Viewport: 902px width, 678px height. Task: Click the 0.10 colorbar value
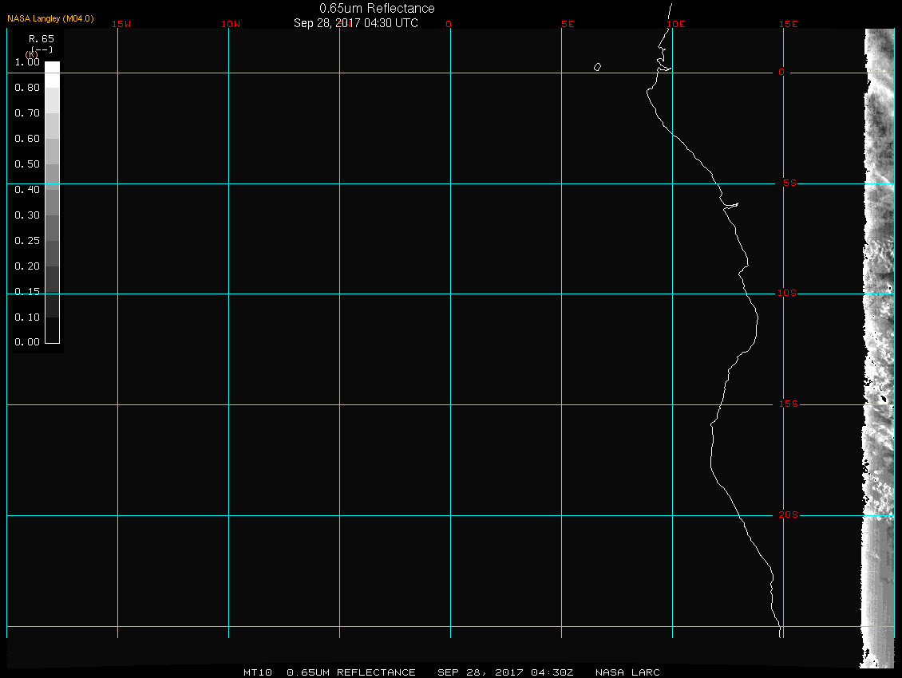pos(27,317)
